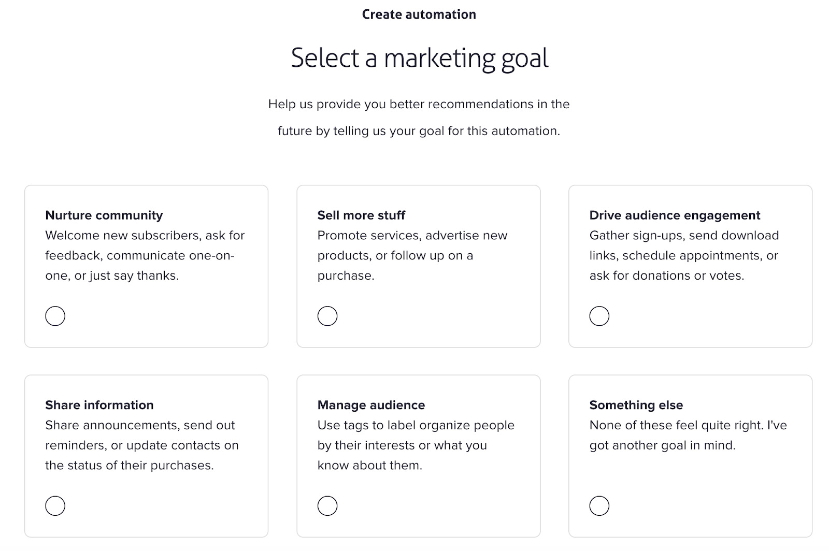Select the Sell more stuff radio button

point(327,316)
